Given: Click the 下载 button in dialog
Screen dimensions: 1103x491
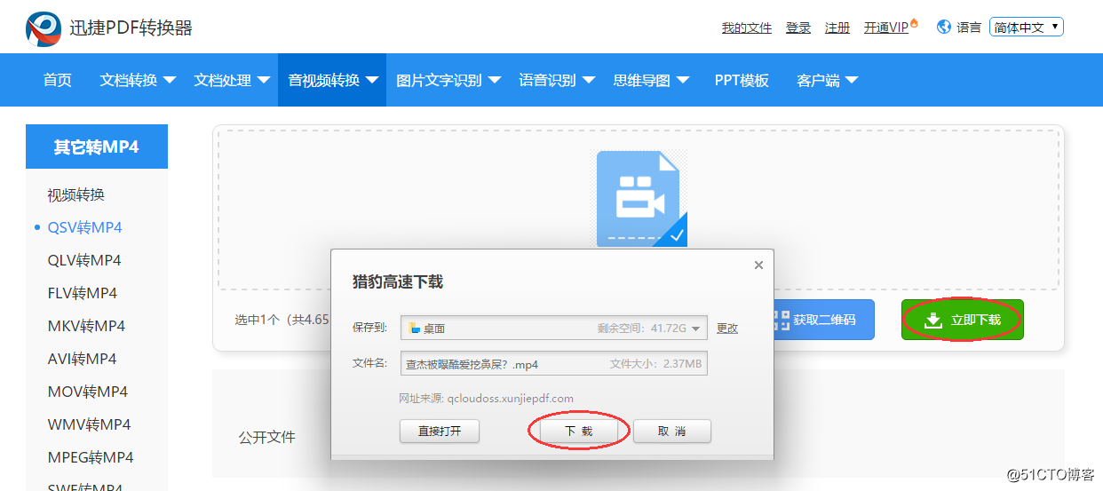Looking at the screenshot, I should [579, 432].
